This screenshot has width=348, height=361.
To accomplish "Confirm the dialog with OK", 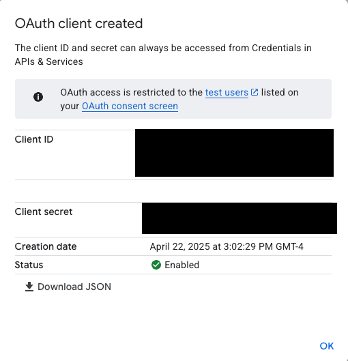I will click(327, 346).
